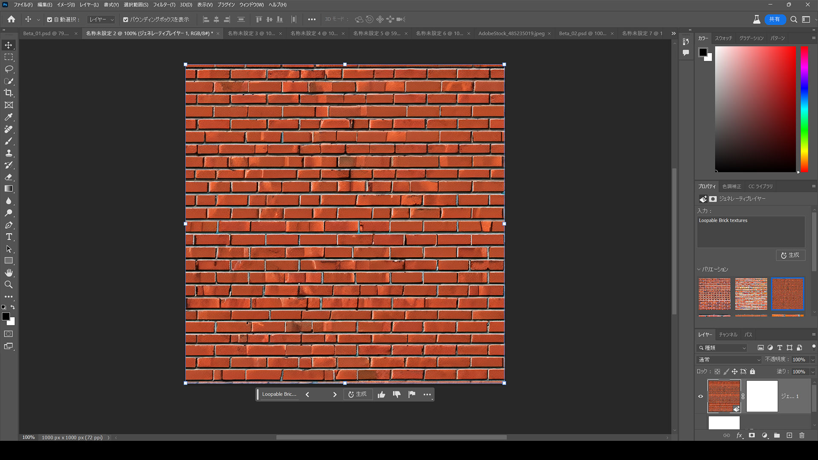The width and height of the screenshot is (818, 460).
Task: Select the Move tool in the toolbar
Action: (9, 45)
